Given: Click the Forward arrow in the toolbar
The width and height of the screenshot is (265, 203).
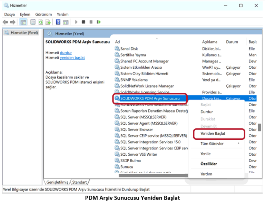Looking at the screenshot, I should point(13,22).
